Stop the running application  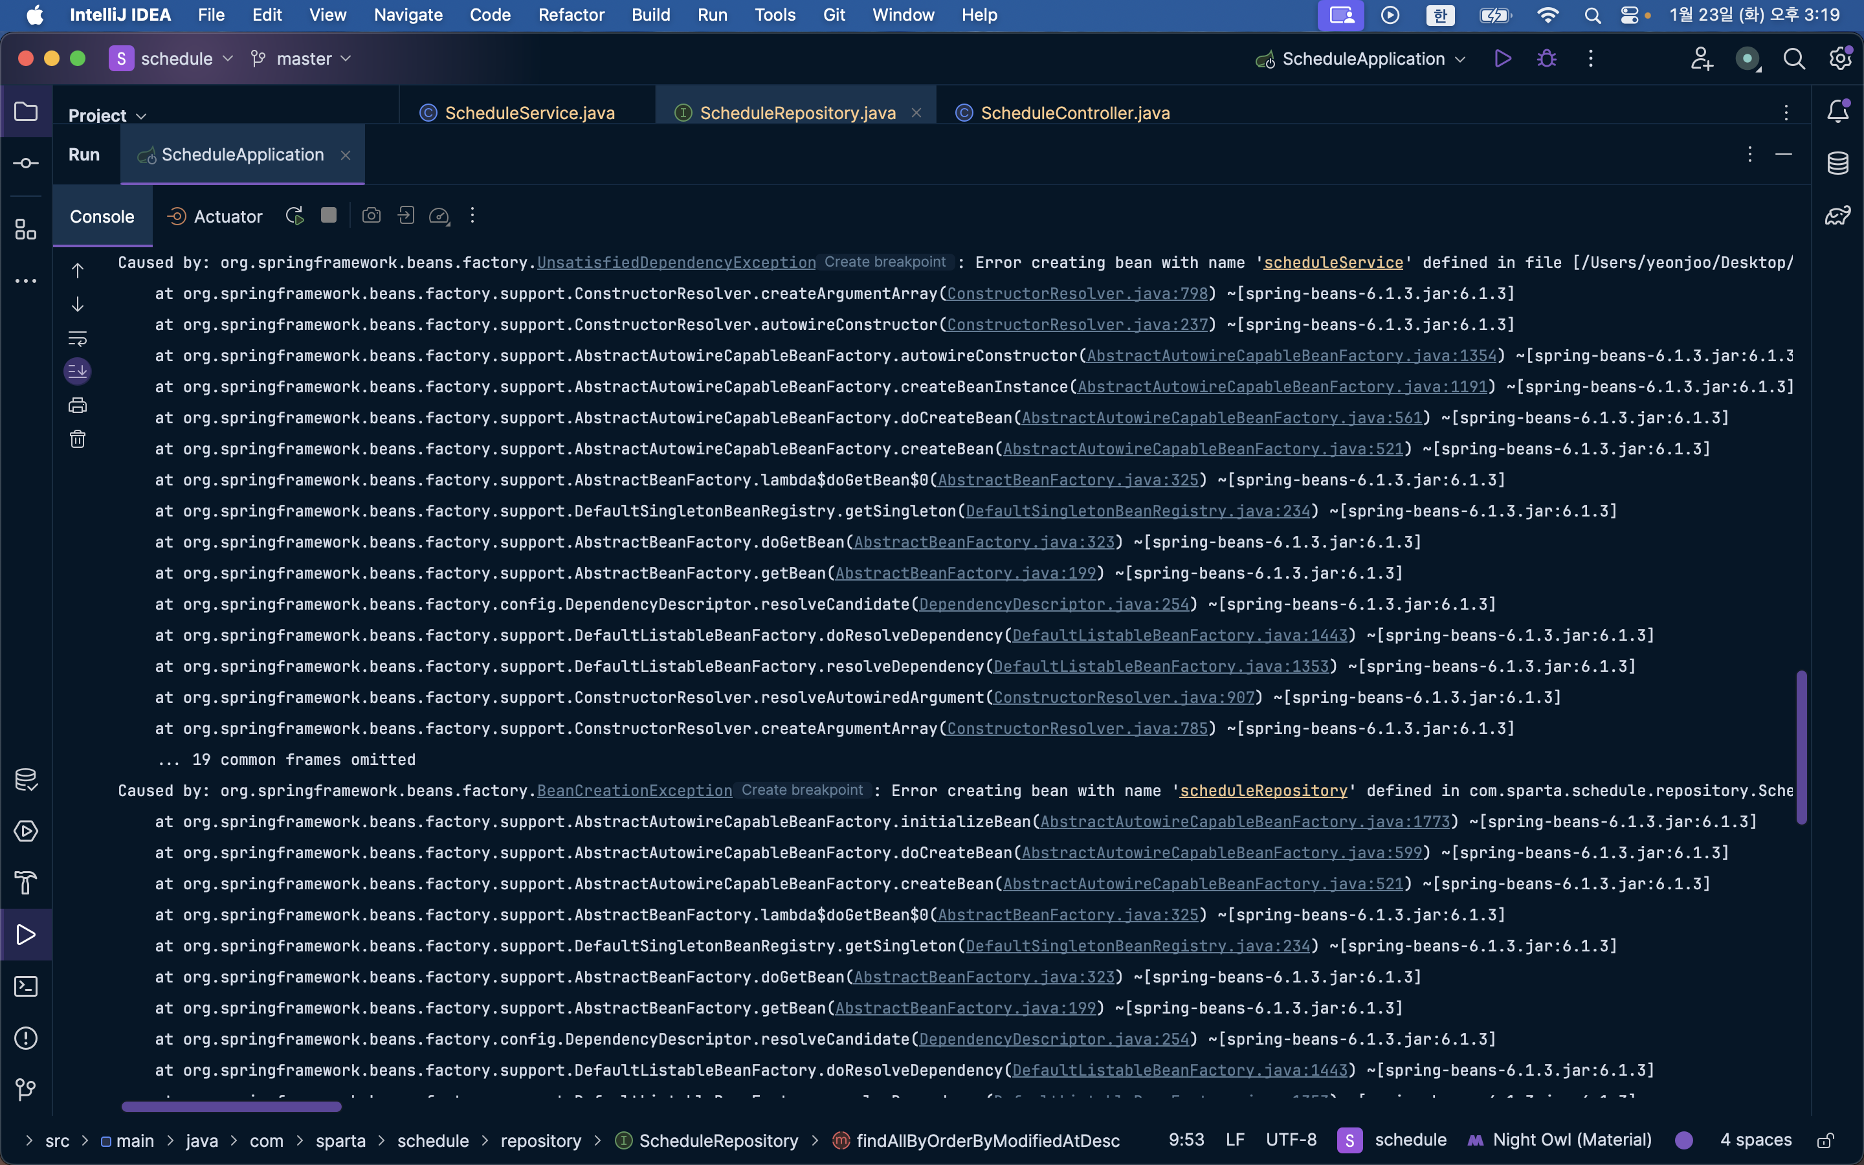pyautogui.click(x=329, y=216)
